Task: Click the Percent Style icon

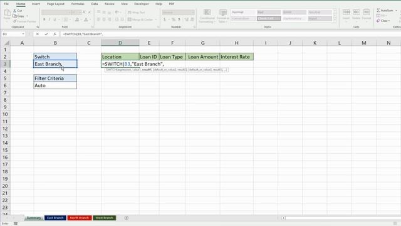Action: pos(174,19)
